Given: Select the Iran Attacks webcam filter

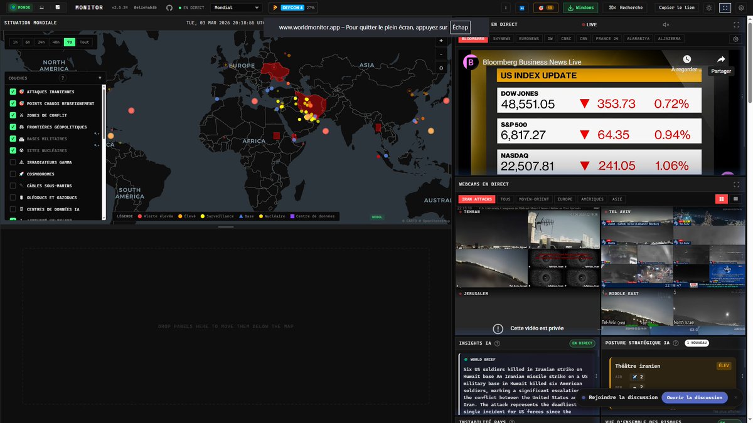Looking at the screenshot, I should click(478, 199).
